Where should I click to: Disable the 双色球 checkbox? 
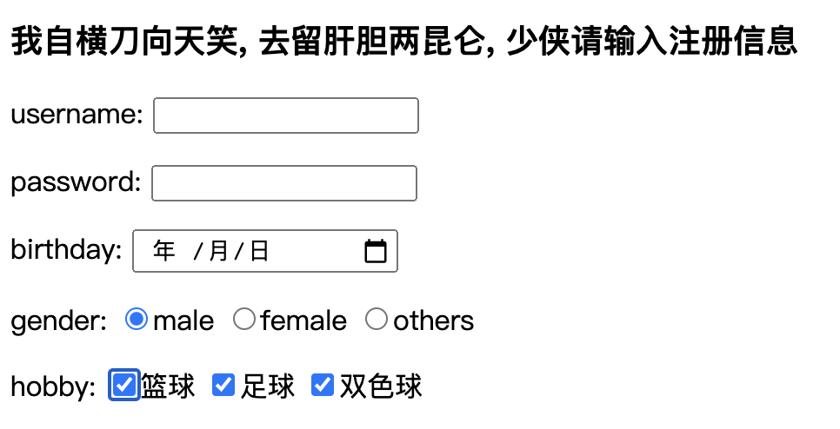click(x=323, y=385)
